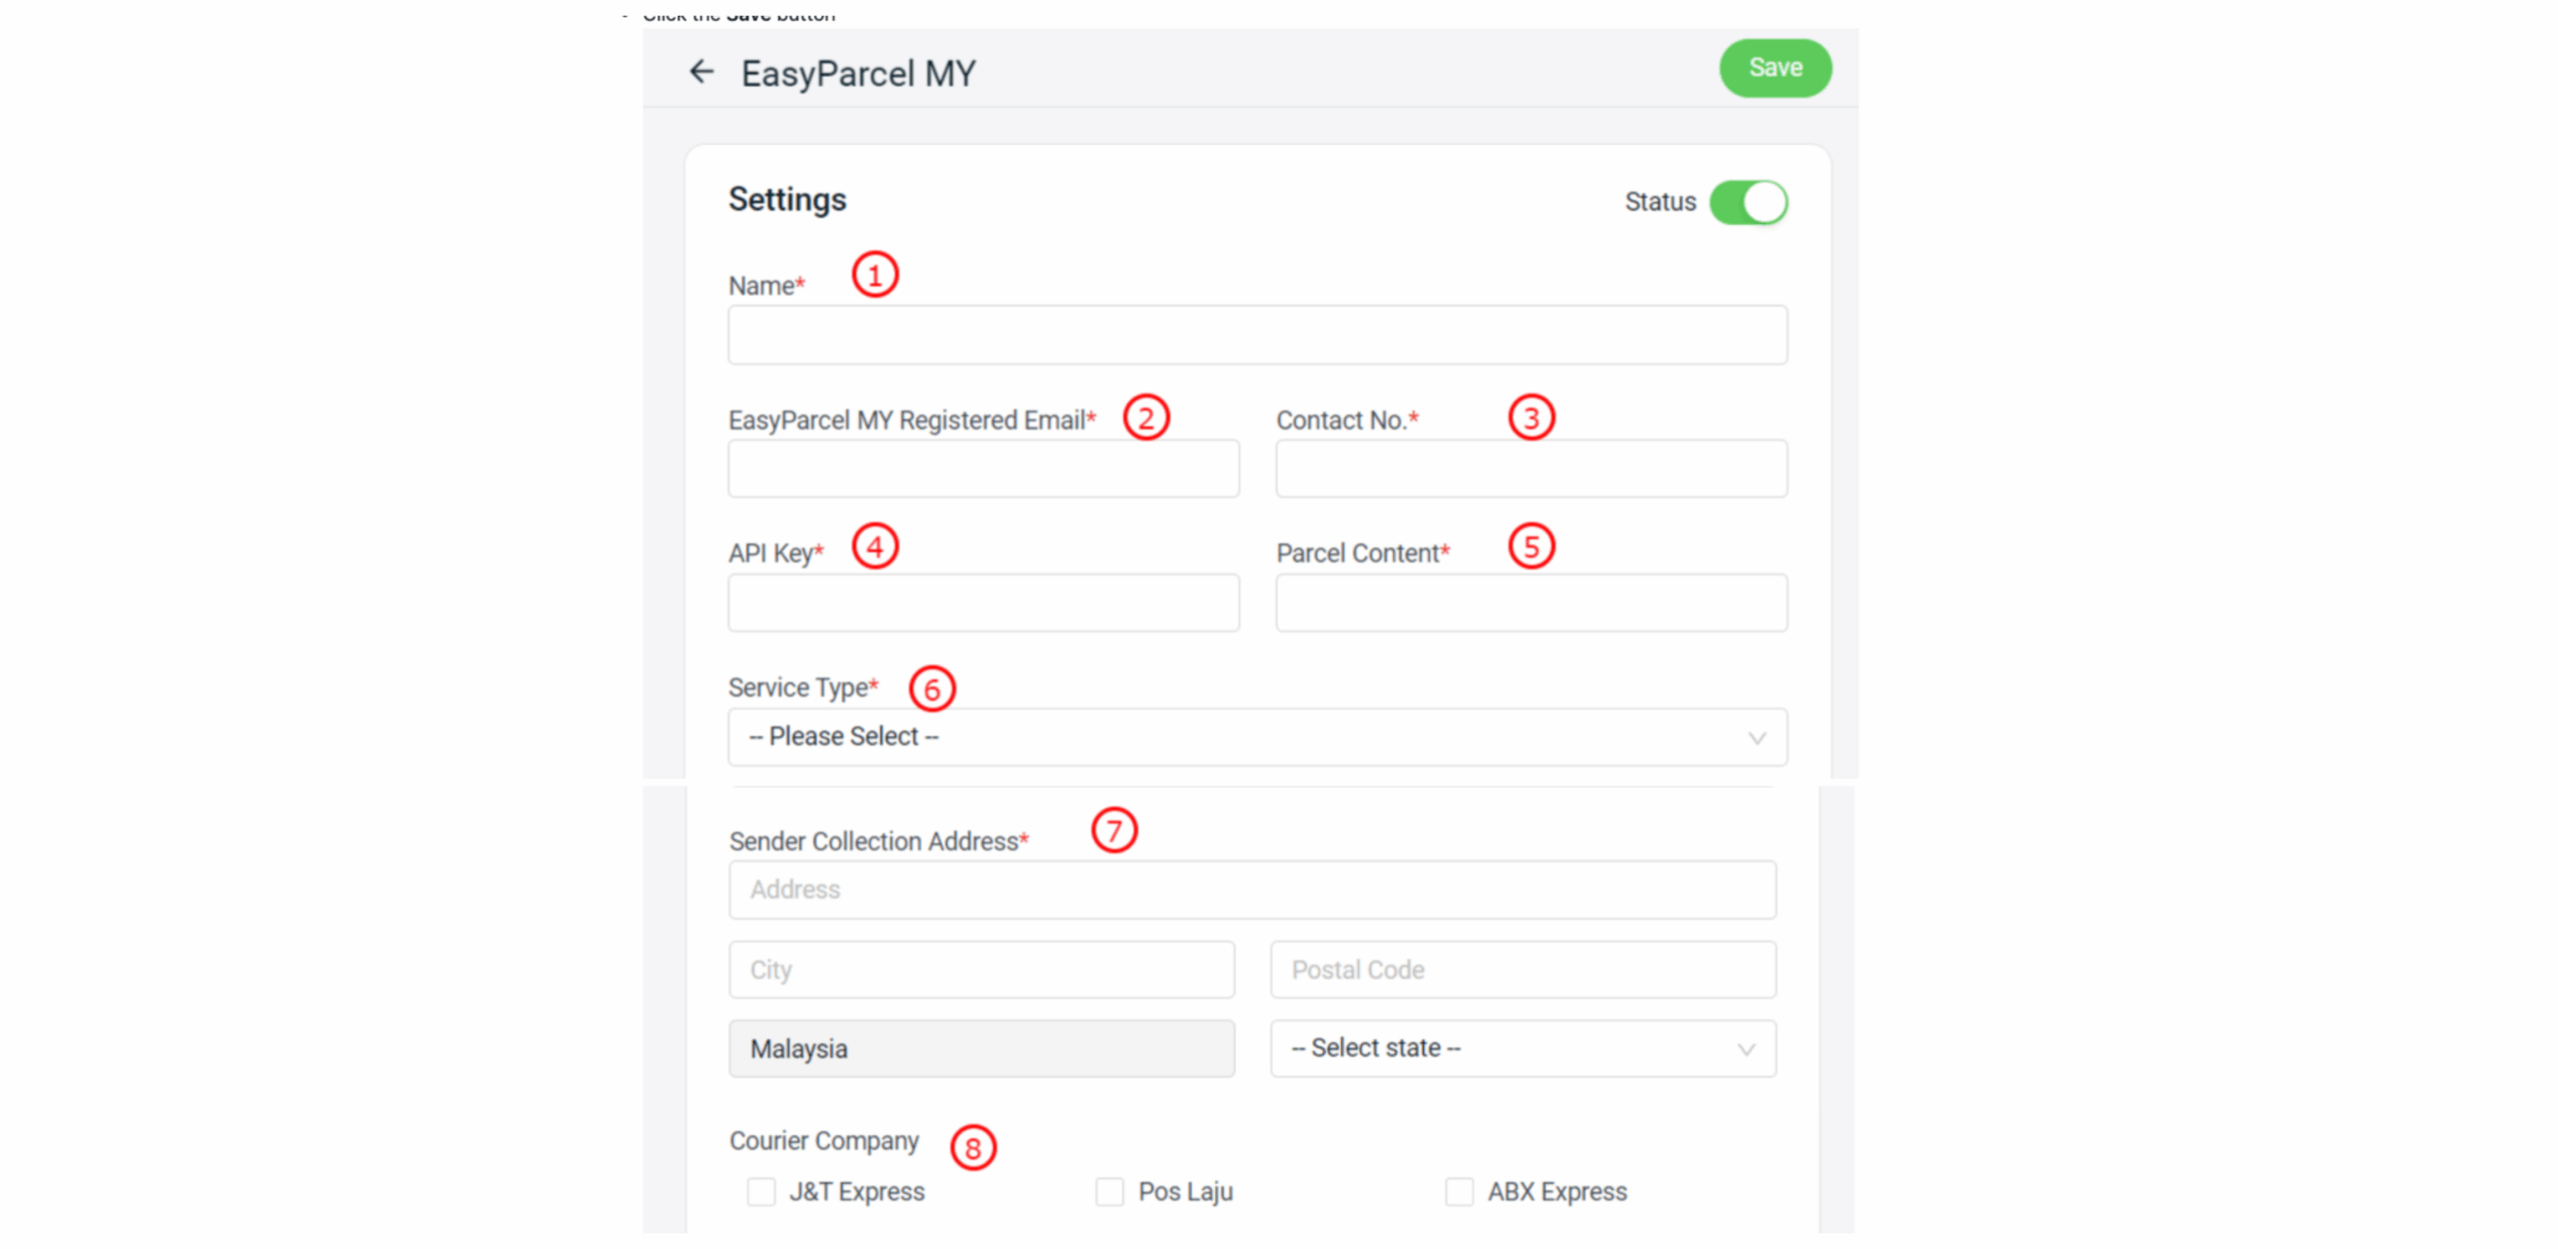Click the red number 8 annotation marker

coord(972,1148)
